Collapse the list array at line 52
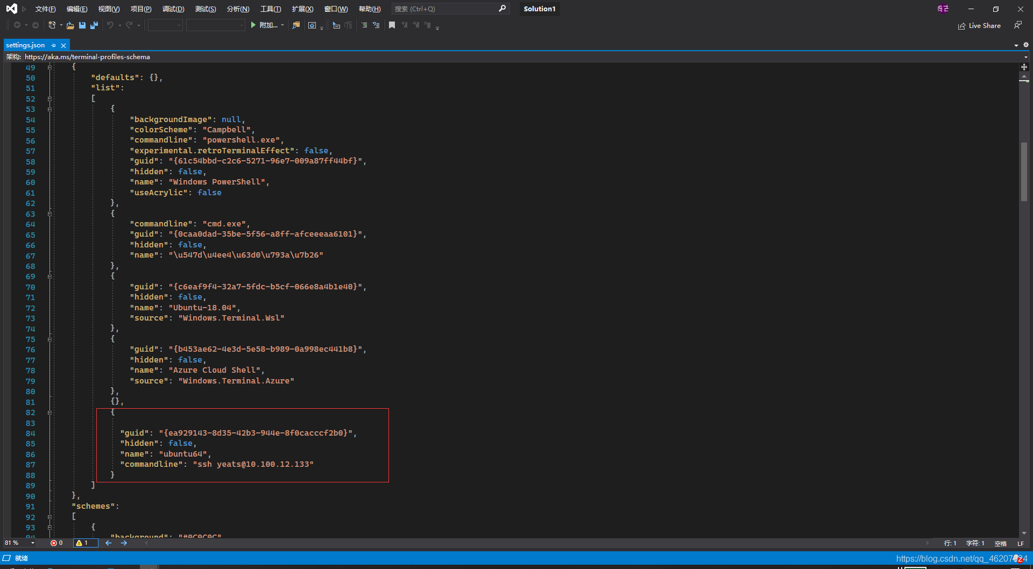Image resolution: width=1033 pixels, height=569 pixels. 49,99
